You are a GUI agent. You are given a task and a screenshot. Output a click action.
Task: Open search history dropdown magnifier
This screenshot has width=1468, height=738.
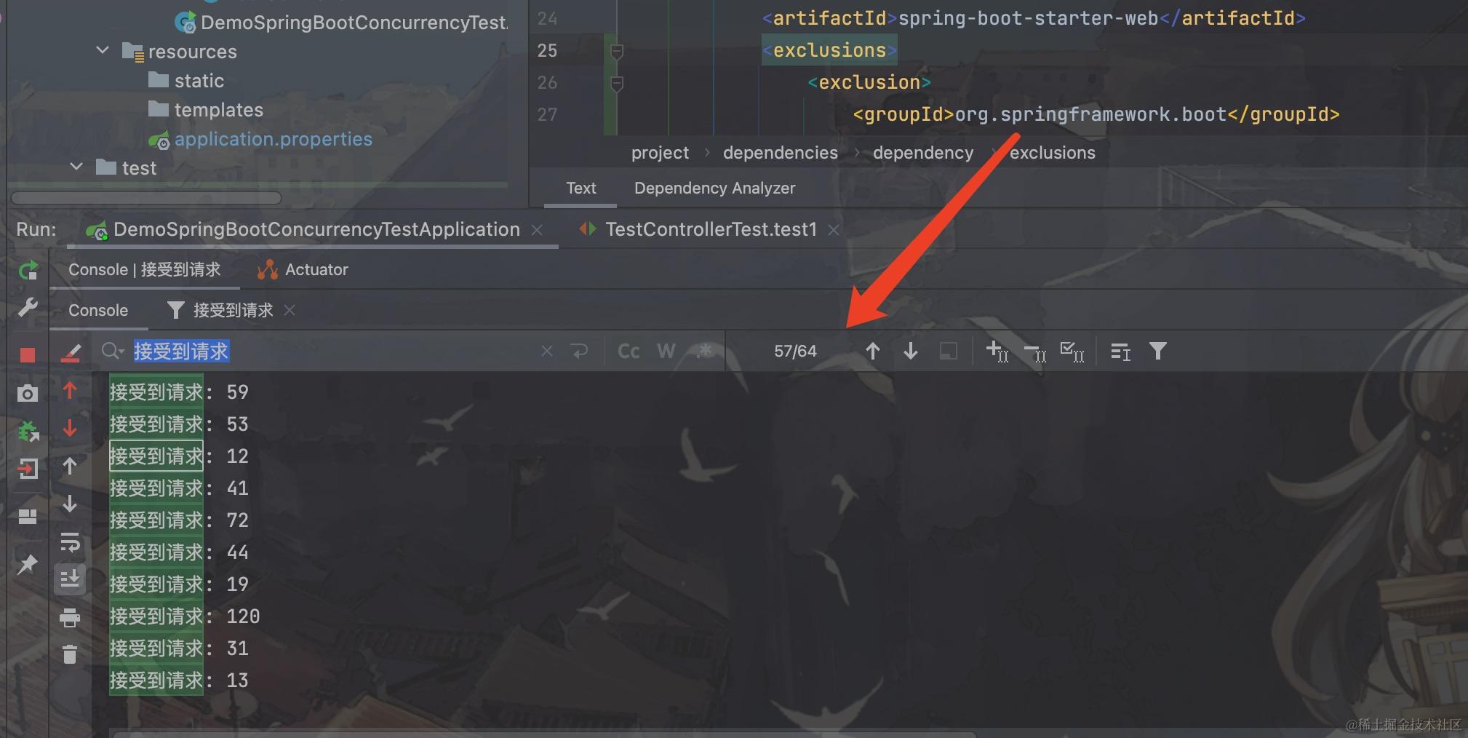click(x=113, y=352)
